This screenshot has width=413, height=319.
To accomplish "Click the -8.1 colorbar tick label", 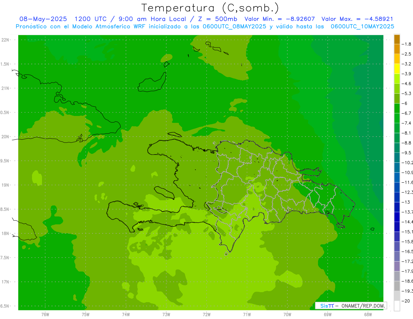I will [x=406, y=133].
